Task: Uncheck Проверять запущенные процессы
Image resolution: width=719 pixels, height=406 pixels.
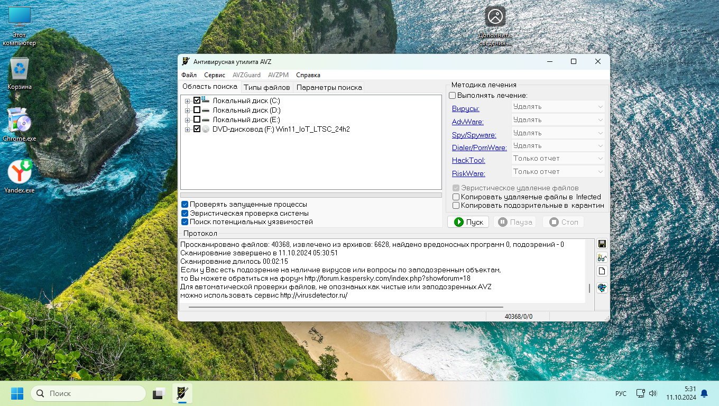Action: [185, 205]
